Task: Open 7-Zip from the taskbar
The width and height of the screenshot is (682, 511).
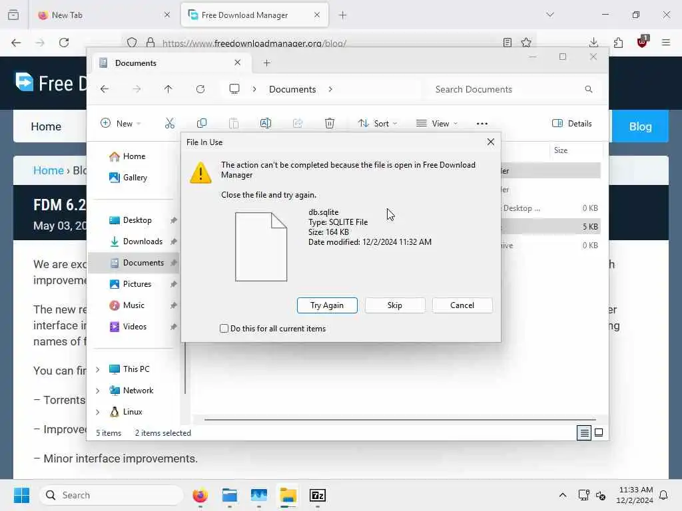Action: pos(318,495)
